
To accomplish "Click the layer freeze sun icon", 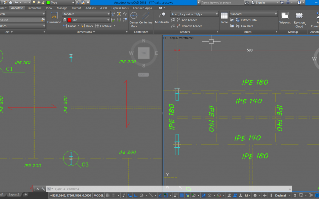I will point(38,2).
